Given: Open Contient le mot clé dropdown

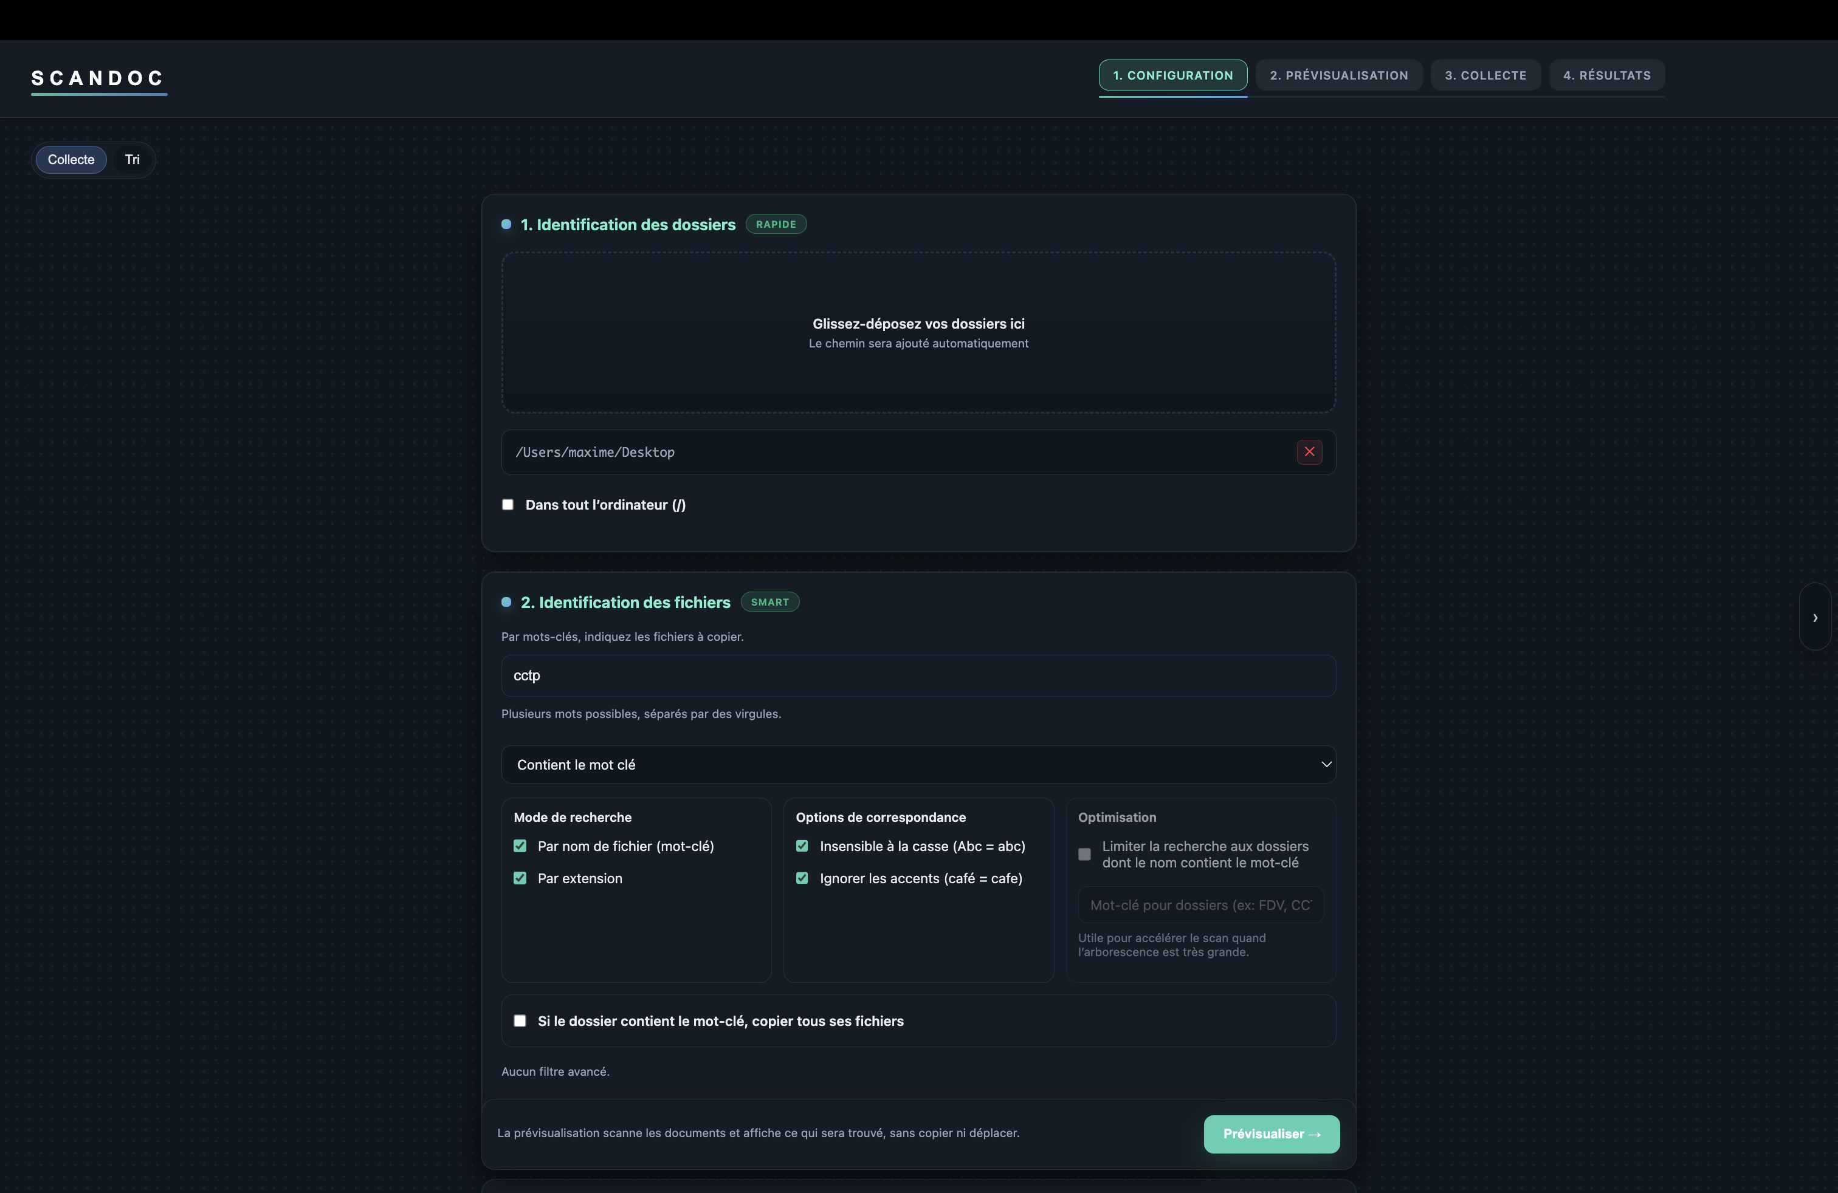Looking at the screenshot, I should pyautogui.click(x=917, y=765).
